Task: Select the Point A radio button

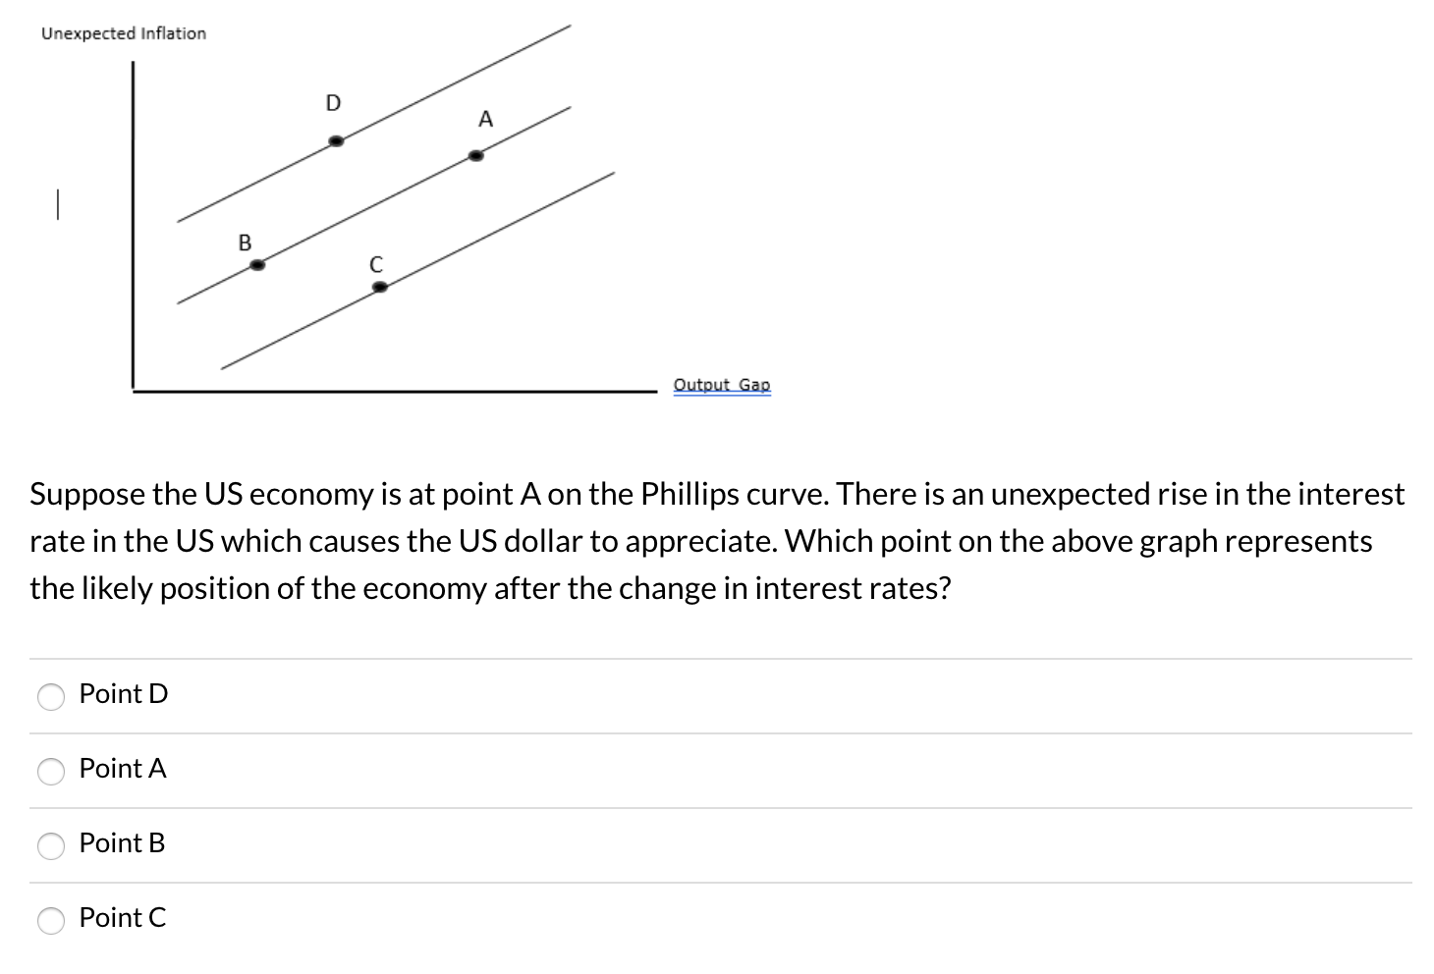Action: click(x=50, y=772)
